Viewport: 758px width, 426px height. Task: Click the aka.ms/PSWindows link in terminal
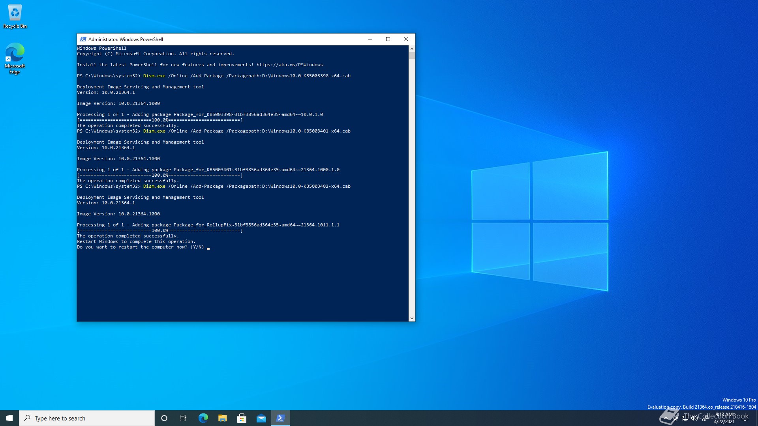[x=289, y=65]
